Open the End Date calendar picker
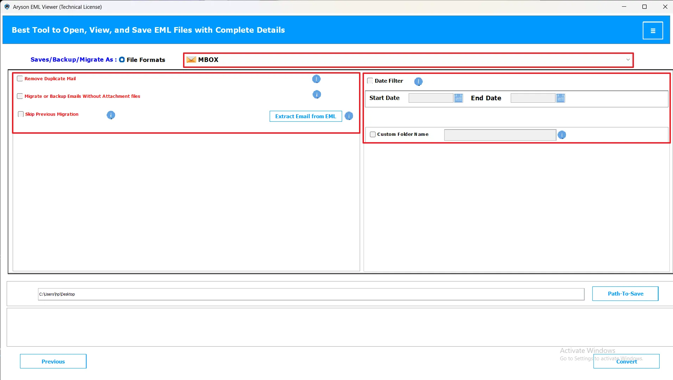 pos(560,98)
